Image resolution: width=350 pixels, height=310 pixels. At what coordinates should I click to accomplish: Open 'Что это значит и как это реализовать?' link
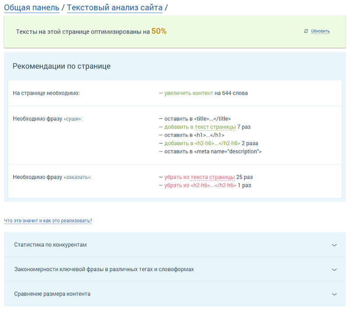[x=48, y=220]
